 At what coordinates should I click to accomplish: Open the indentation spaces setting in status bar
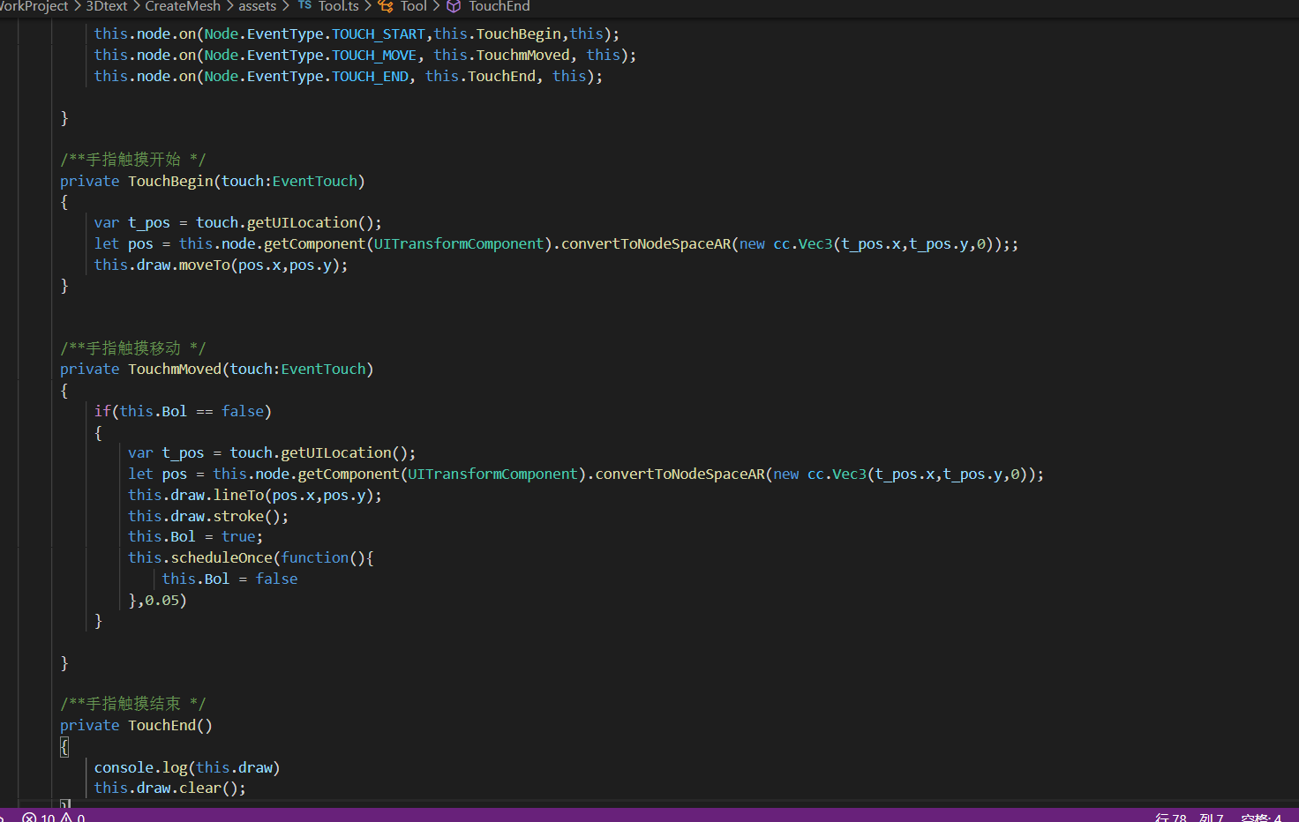point(1261,818)
